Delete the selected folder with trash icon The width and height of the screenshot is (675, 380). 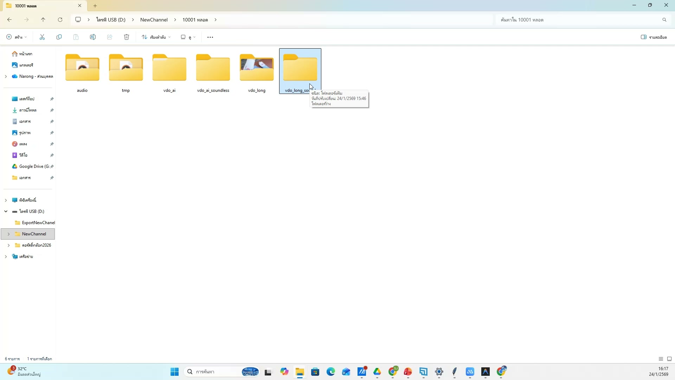pyautogui.click(x=127, y=37)
